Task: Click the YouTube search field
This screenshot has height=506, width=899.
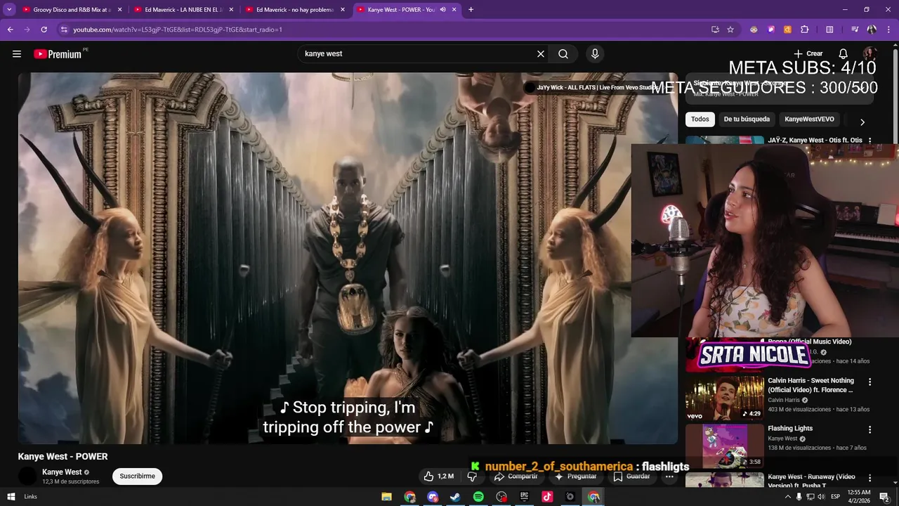Action: pyautogui.click(x=418, y=54)
